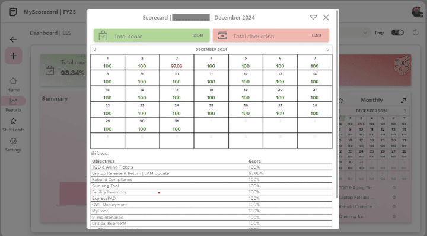The image size is (427, 236).
Task: Click the user profile avatar
Action: click(x=417, y=12)
